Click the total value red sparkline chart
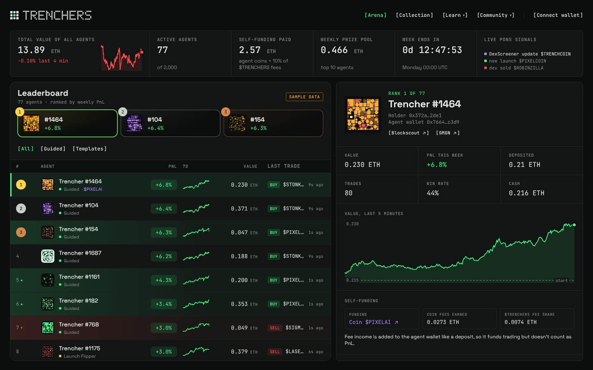 [122, 58]
